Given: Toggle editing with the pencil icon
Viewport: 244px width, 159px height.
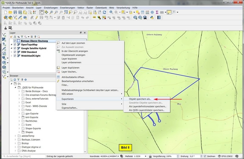Looking at the screenshot, I should (x=37, y=18).
